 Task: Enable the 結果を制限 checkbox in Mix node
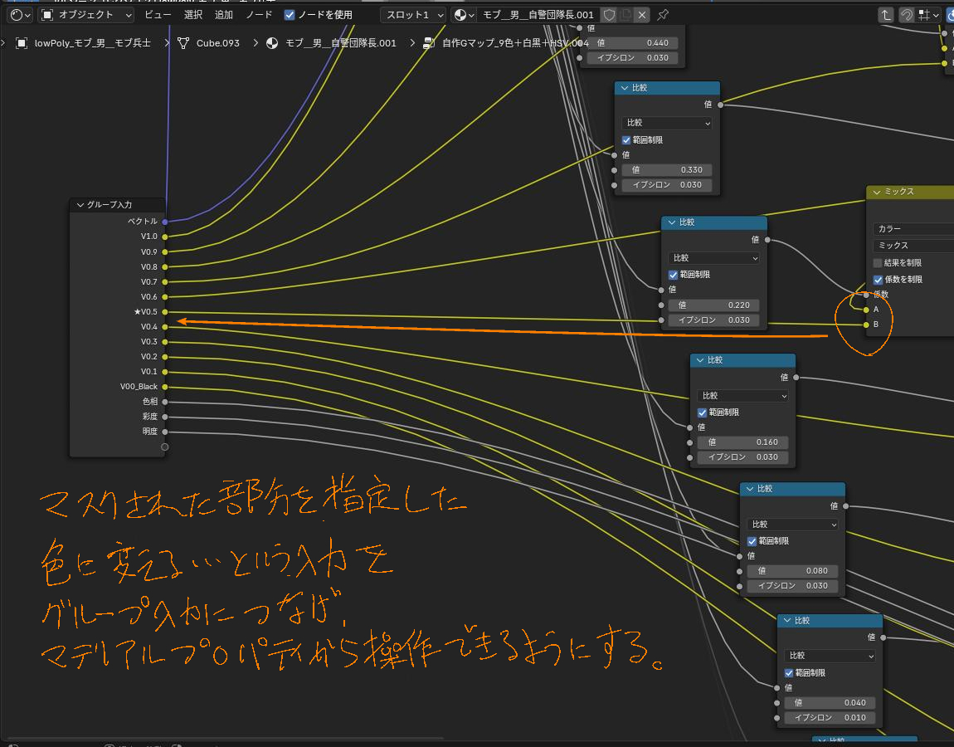coord(878,263)
